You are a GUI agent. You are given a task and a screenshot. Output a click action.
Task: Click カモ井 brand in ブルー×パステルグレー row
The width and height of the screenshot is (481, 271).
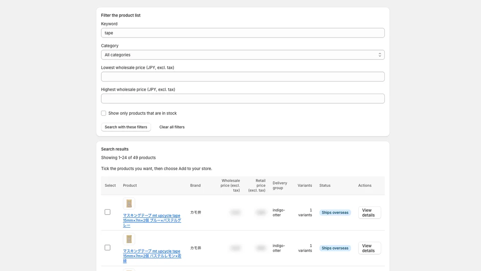[196, 212]
